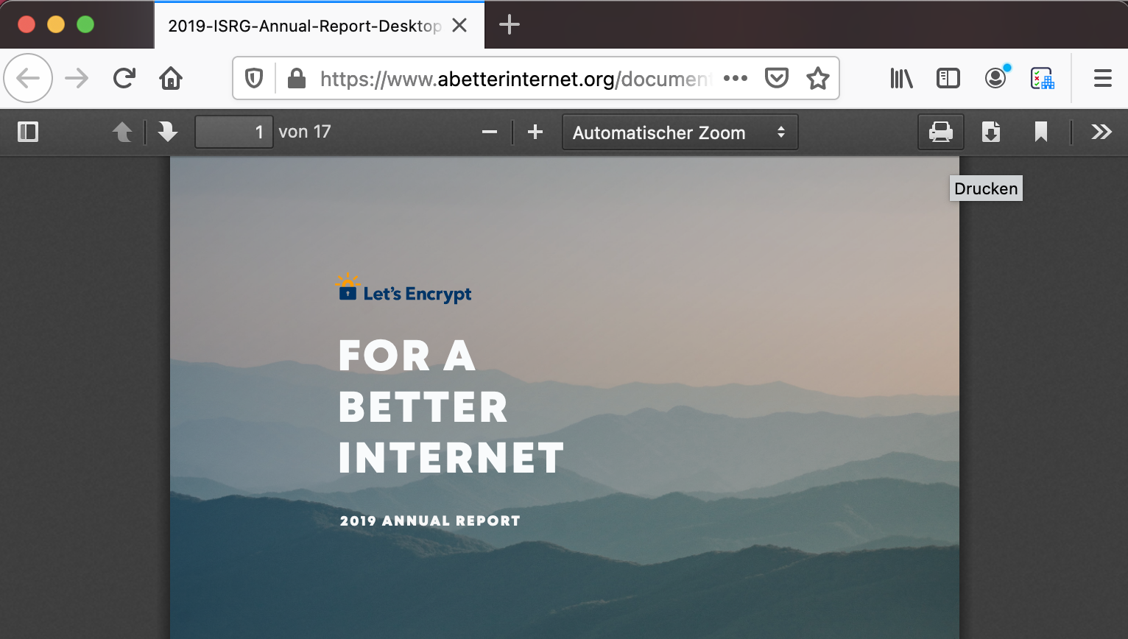
Task: Zoom in with the plus button
Action: click(x=535, y=132)
